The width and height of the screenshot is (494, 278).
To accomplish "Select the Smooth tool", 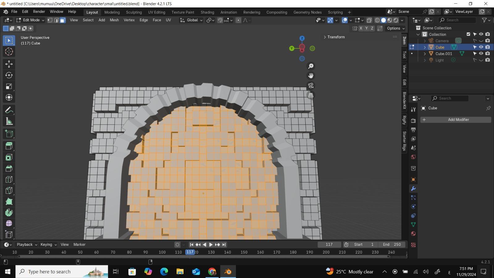I will click(9, 223).
